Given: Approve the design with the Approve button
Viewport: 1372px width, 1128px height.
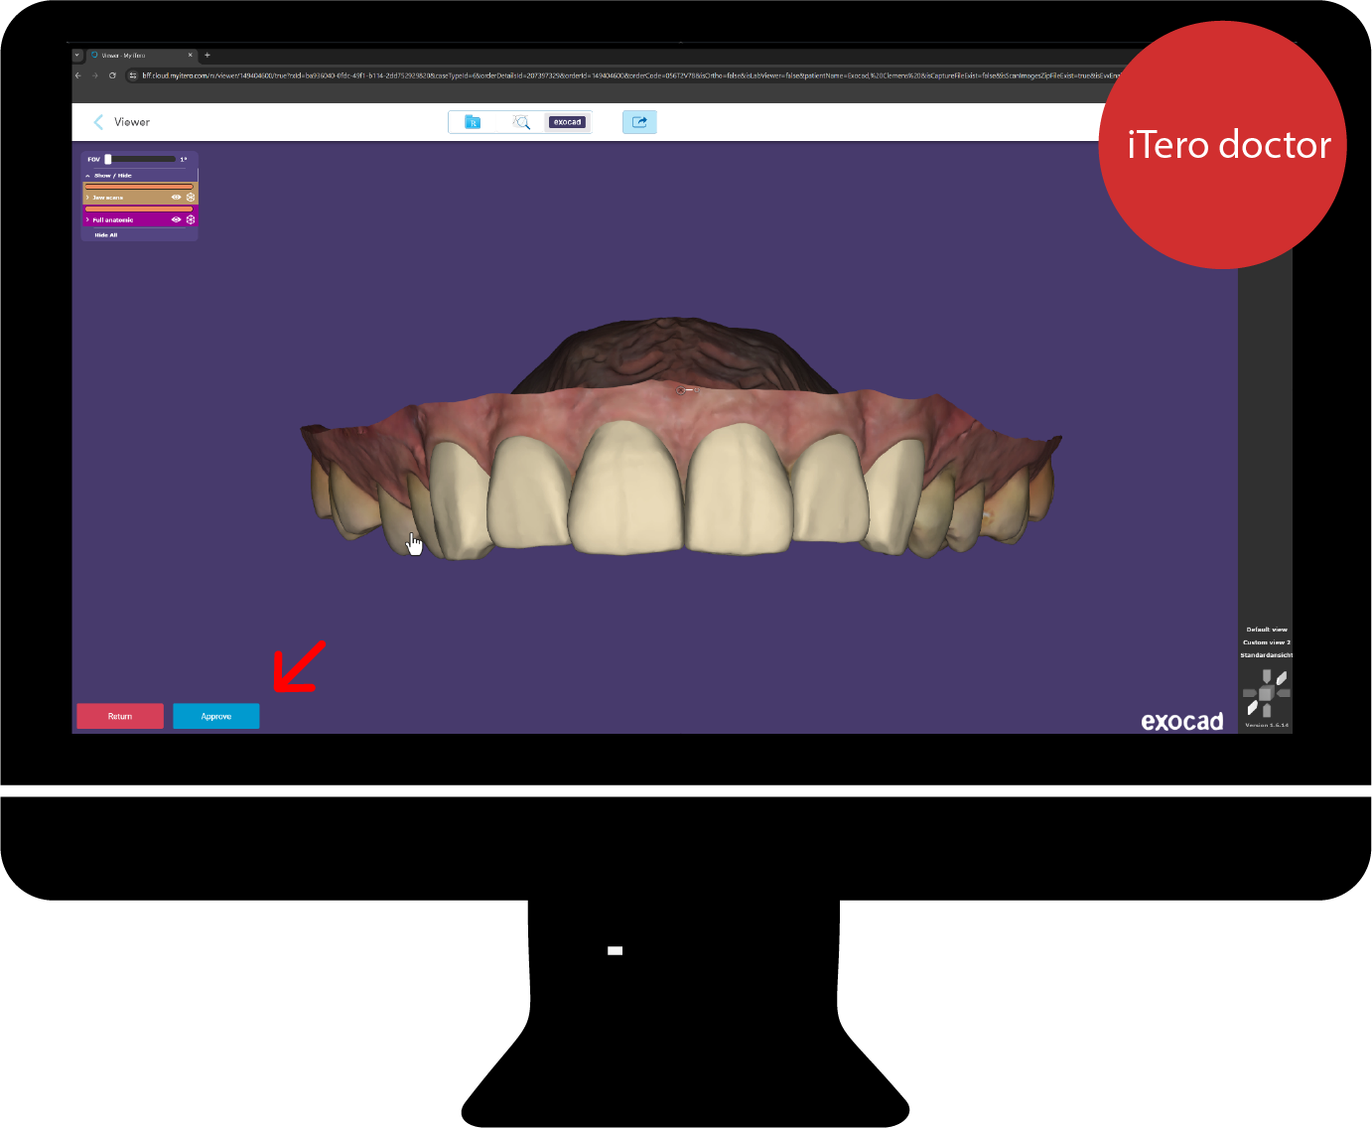Looking at the screenshot, I should pyautogui.click(x=216, y=716).
